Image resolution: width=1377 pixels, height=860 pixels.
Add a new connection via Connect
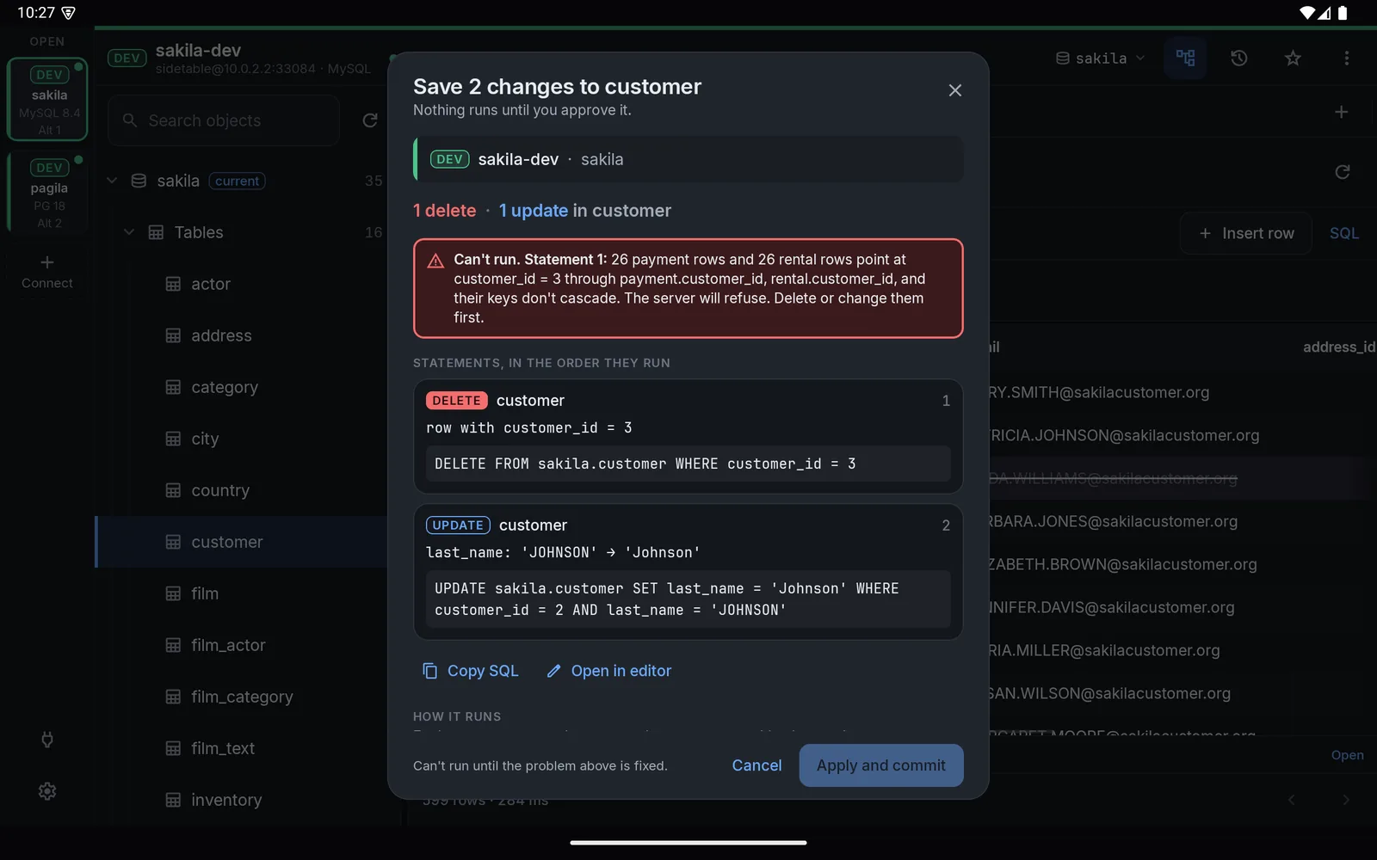(47, 271)
